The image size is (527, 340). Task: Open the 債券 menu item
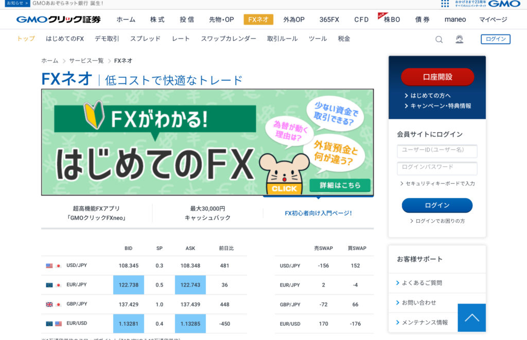[422, 20]
